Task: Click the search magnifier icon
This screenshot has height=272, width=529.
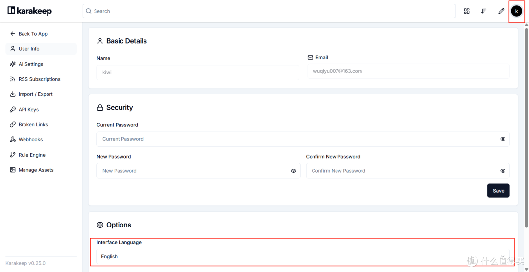Action: pos(89,11)
